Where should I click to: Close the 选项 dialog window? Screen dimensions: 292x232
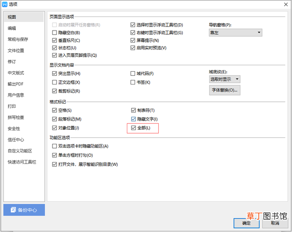point(286,4)
